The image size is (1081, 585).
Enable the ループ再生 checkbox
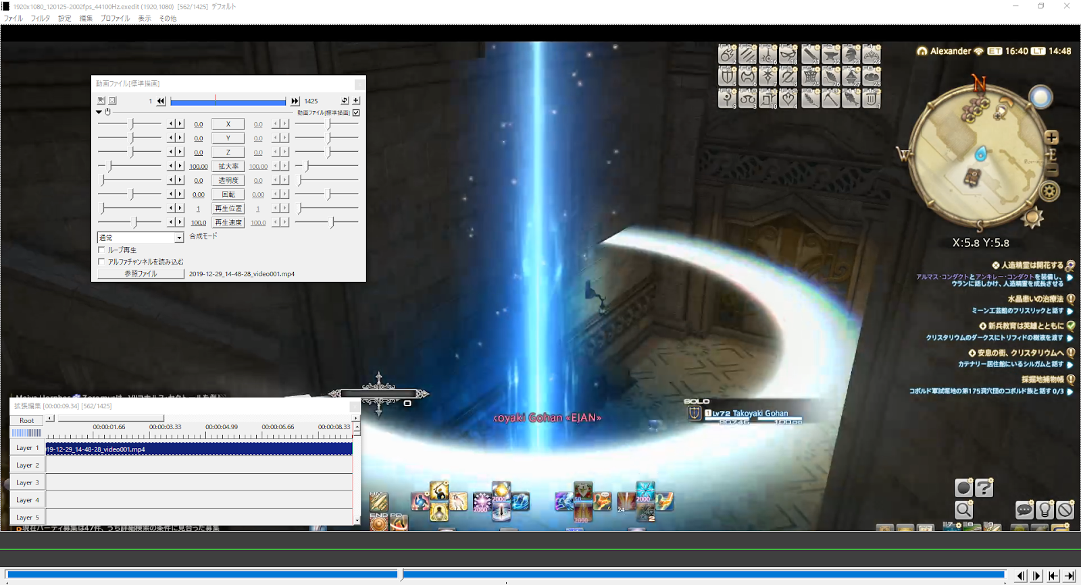pyautogui.click(x=101, y=250)
